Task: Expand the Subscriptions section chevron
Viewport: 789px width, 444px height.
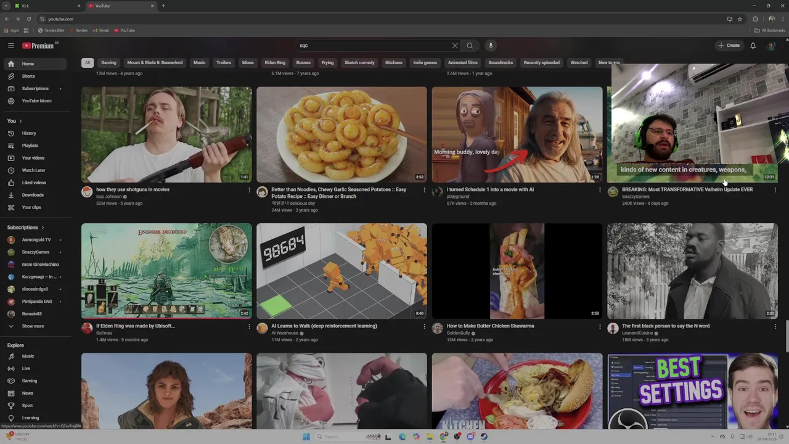Action: pos(43,228)
